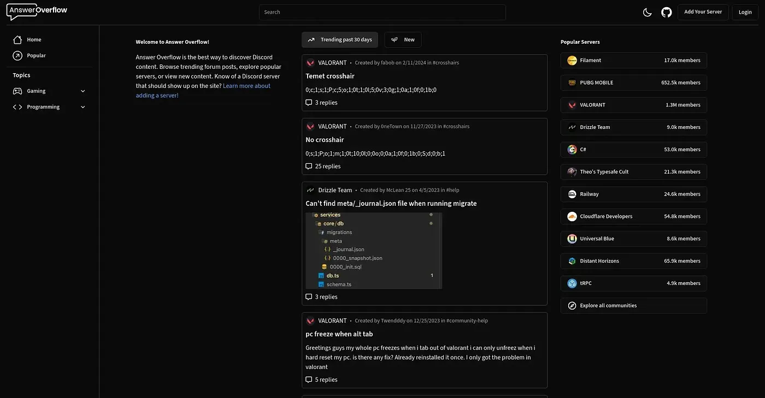
Task: Follow the Learn more about adding a server link
Action: [203, 91]
